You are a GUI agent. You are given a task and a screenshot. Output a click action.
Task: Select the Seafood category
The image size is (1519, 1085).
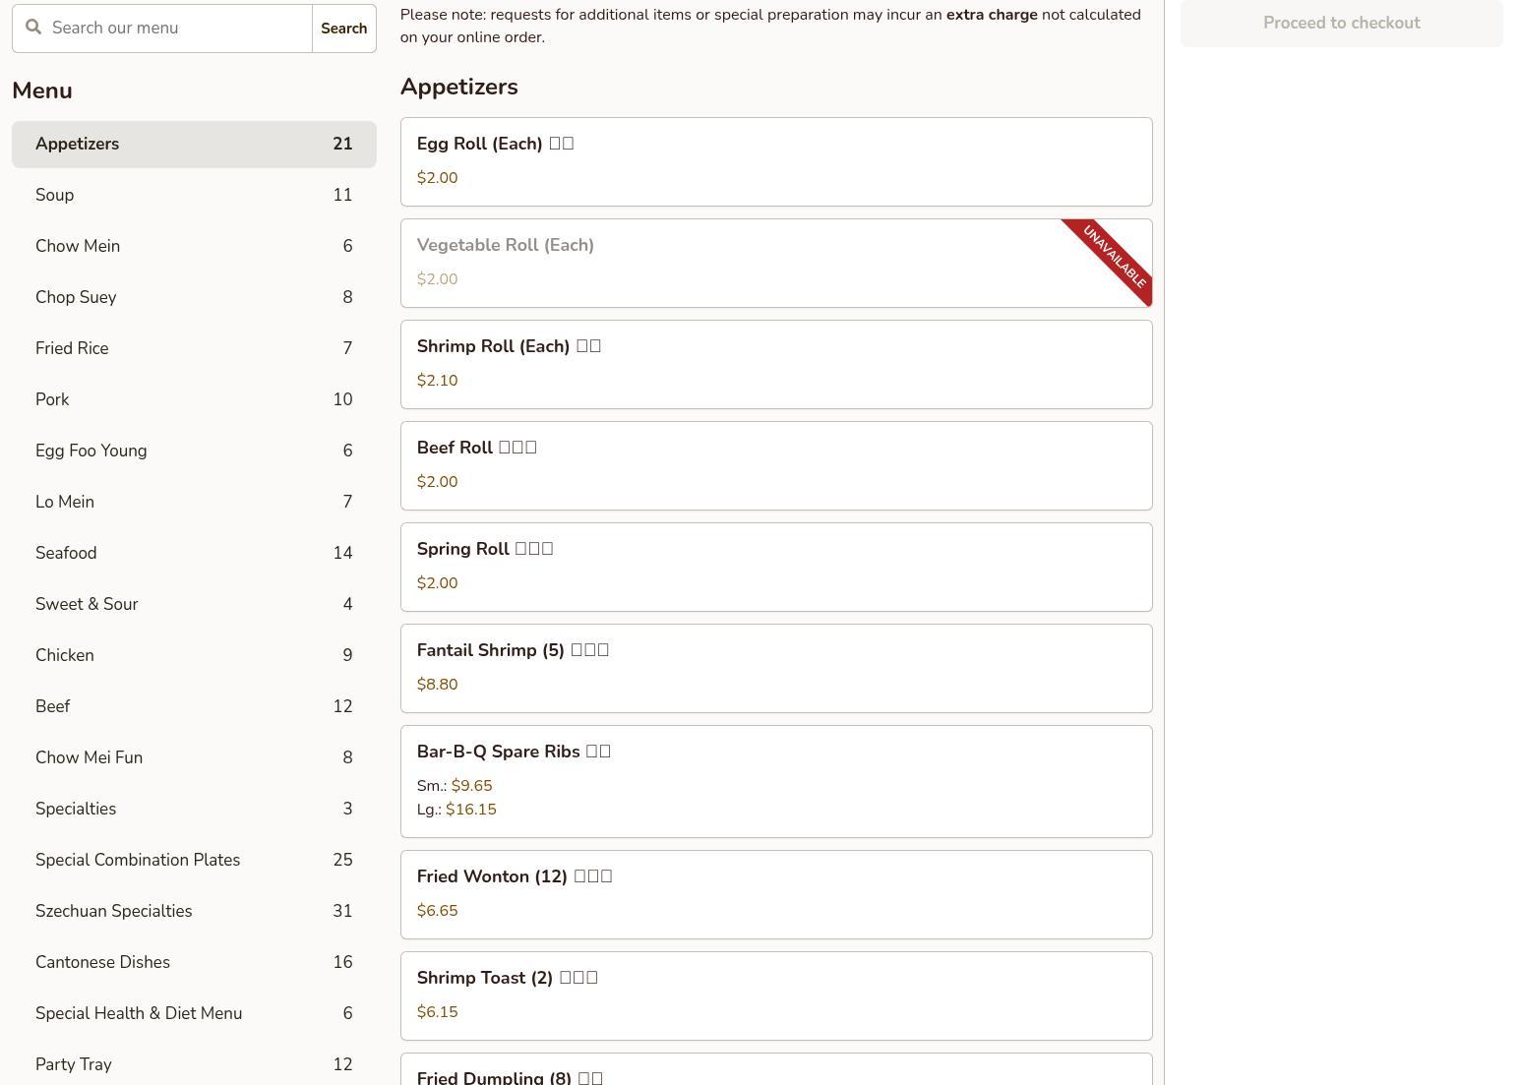coord(194,553)
